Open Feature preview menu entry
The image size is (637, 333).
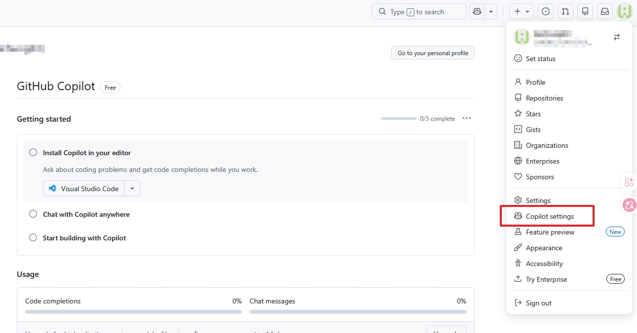569,232
